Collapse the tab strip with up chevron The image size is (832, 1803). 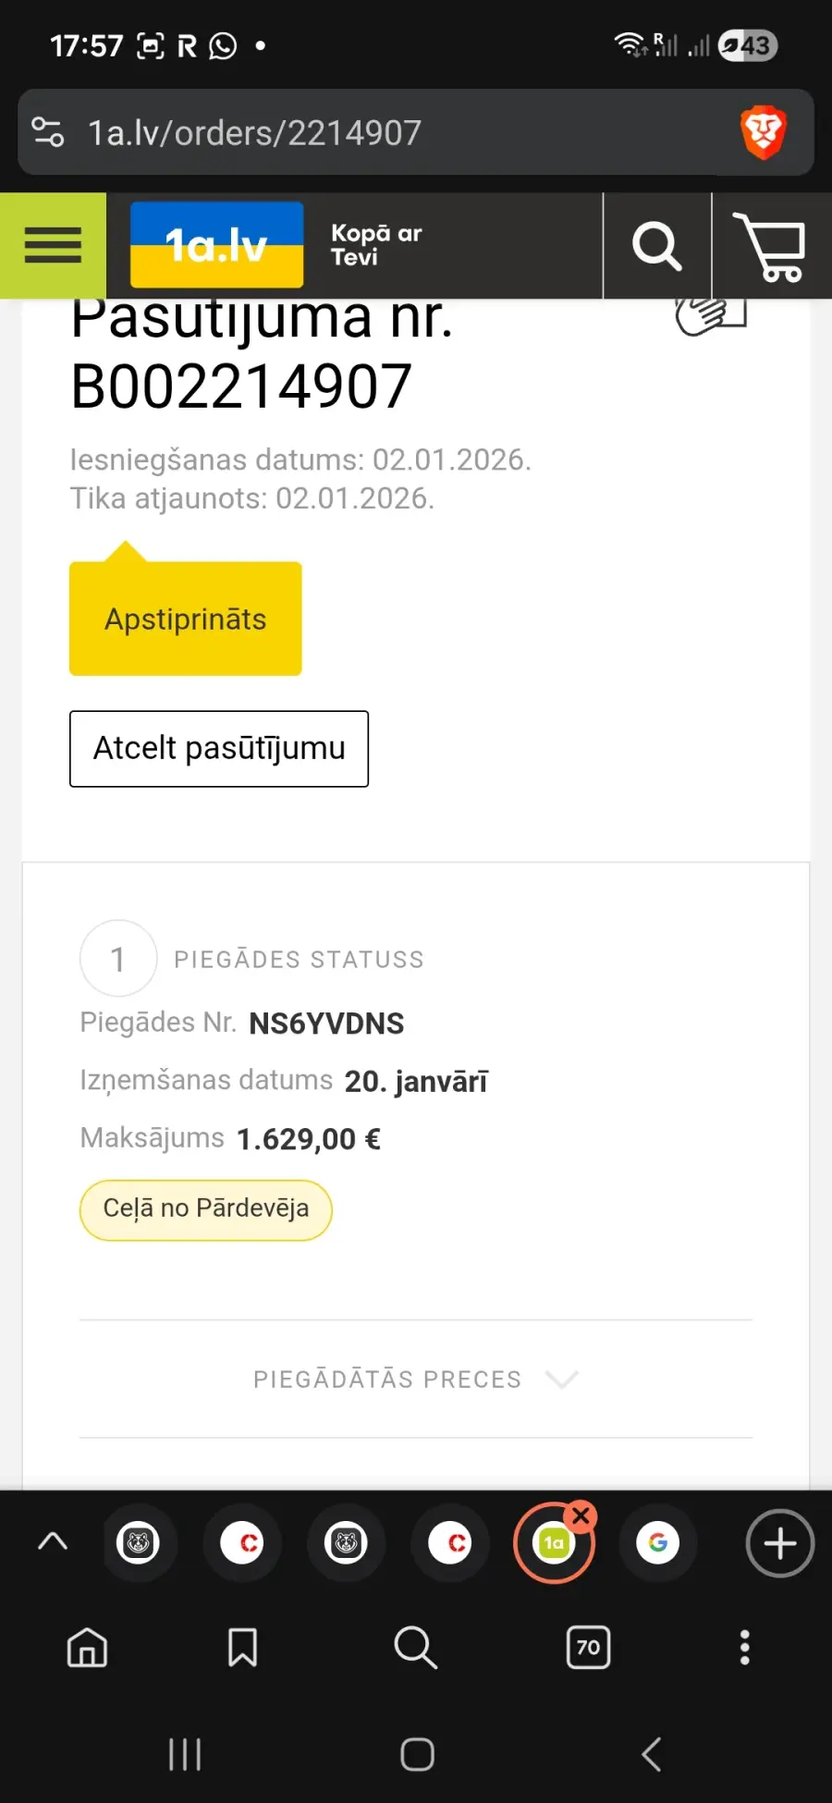tap(53, 1541)
